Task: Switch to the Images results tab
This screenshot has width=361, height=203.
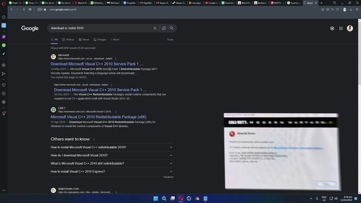Action: coord(100,39)
